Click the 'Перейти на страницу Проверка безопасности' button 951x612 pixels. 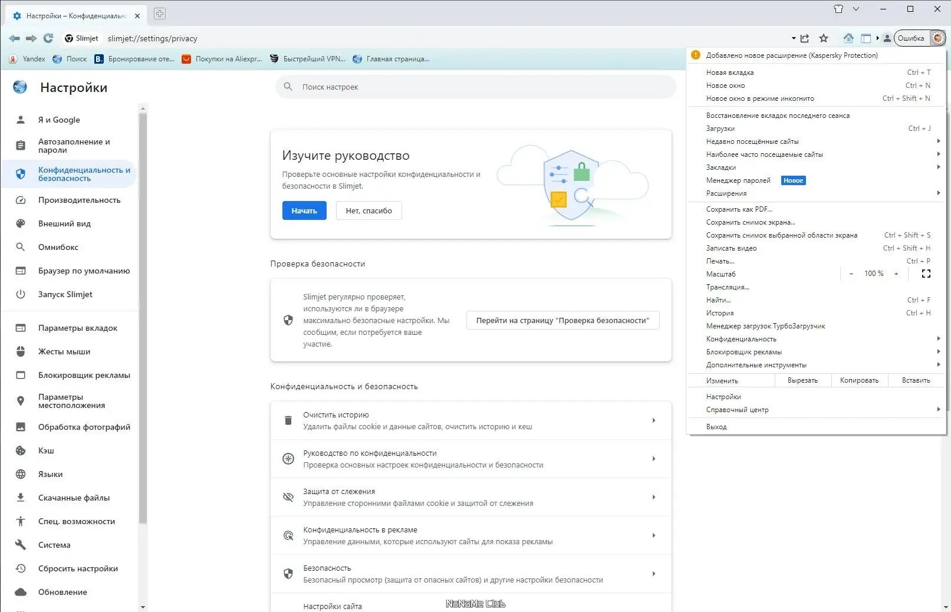(562, 320)
